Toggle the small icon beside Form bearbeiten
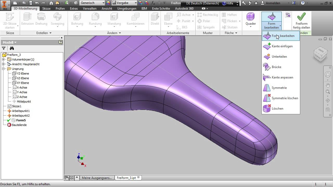The width and height of the screenshot is (333, 187). [288, 15]
